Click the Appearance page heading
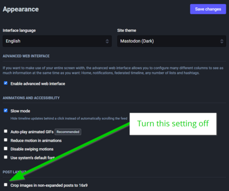Screen dimensions: 229x191 (20, 9)
